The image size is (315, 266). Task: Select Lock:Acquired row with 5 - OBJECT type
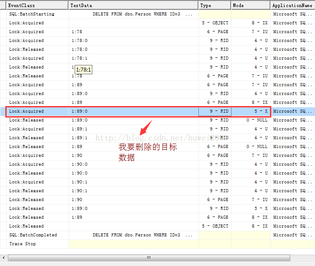157,23
